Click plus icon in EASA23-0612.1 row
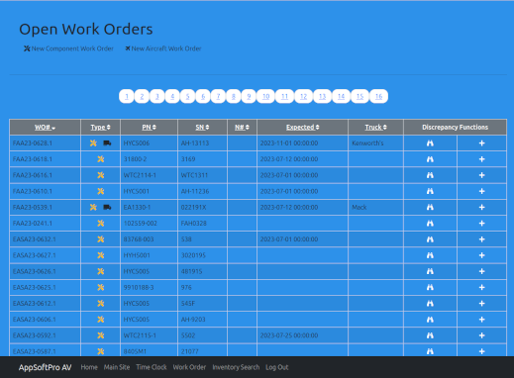This screenshot has width=514, height=378. [481, 303]
